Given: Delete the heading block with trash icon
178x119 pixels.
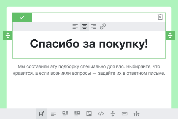Looking at the screenshot, I should [x=160, y=17].
